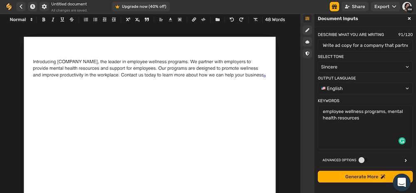The width and height of the screenshot is (416, 193).
Task: Switch to Document Inputs sidebar tab
Action: pyautogui.click(x=307, y=19)
